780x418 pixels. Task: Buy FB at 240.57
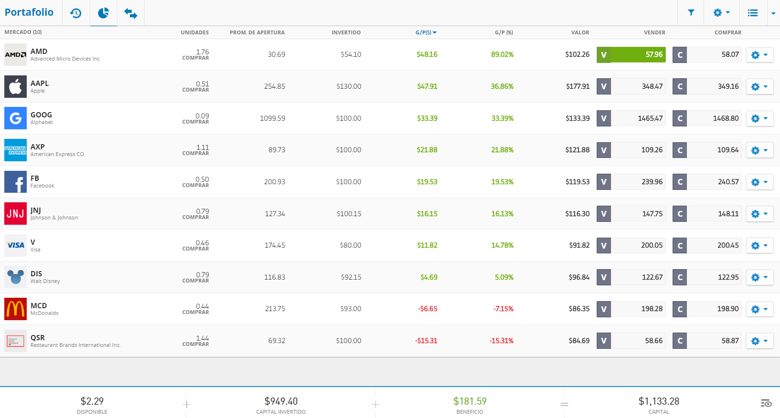[707, 182]
